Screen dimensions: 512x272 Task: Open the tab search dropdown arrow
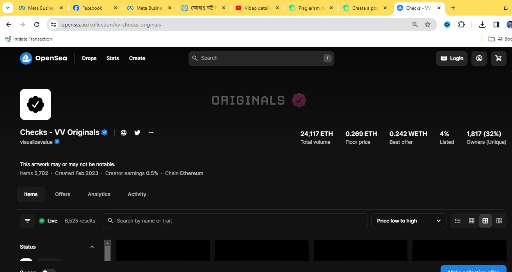tap(7, 8)
